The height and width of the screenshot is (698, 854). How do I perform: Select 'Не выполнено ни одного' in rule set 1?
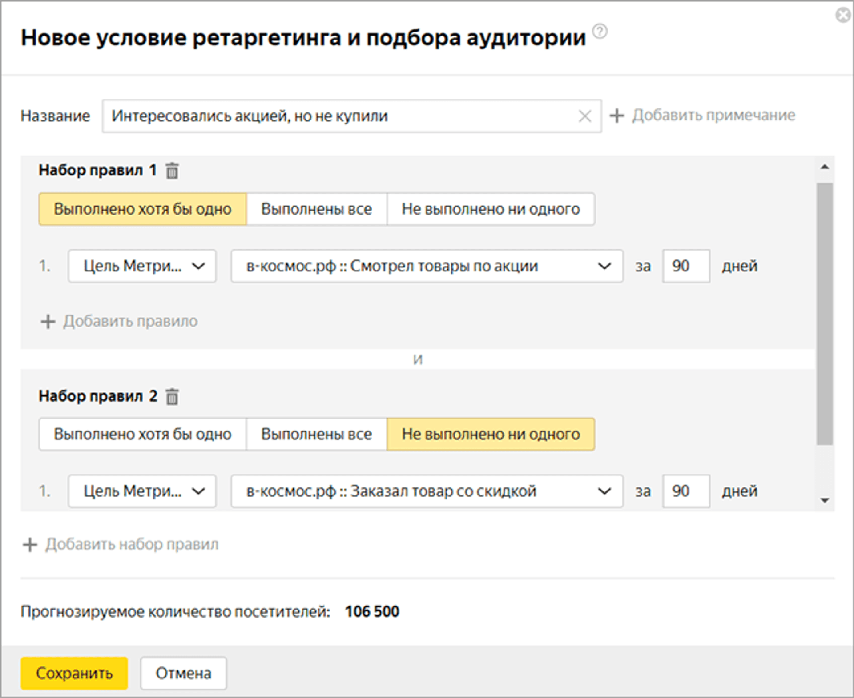[491, 209]
